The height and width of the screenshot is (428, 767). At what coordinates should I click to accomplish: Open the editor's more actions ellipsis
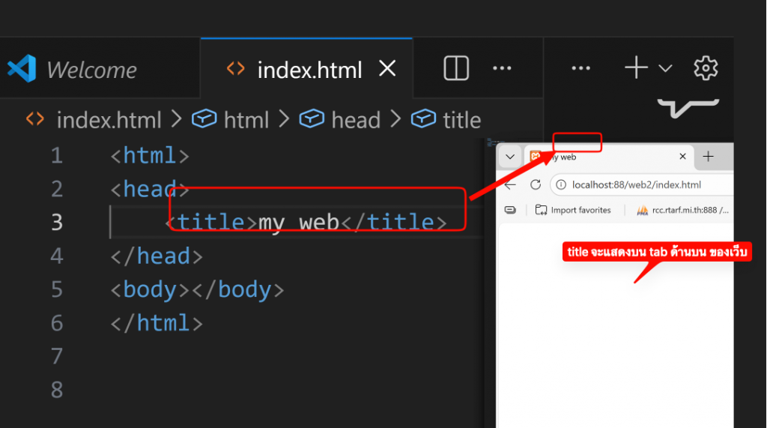[x=502, y=69]
